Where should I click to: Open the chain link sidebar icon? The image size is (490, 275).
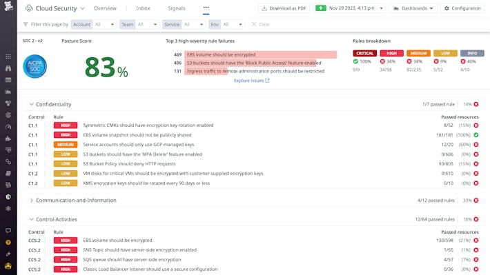(8, 162)
